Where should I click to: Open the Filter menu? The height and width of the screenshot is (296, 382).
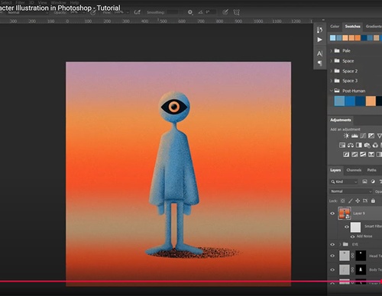(x=20, y=2)
